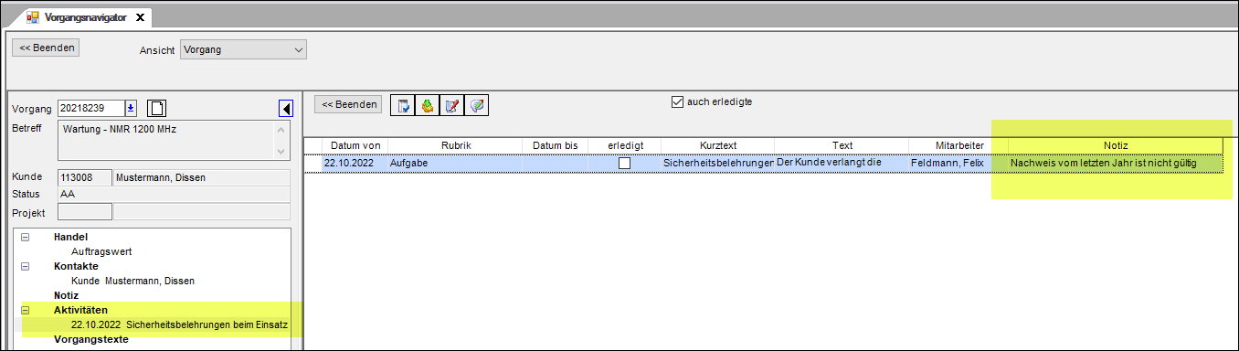Check the erledigt box in the Aufgabe row
This screenshot has width=1239, height=351.
point(625,164)
